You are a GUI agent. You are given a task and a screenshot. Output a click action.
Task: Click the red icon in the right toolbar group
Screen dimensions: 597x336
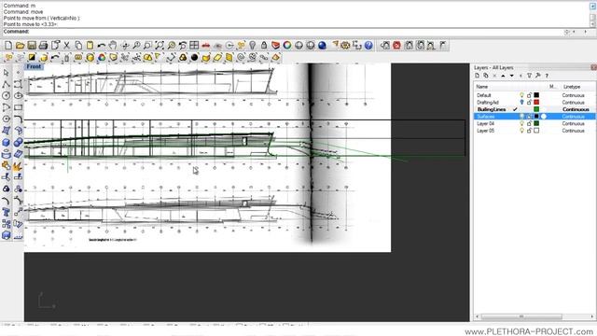pos(396,46)
